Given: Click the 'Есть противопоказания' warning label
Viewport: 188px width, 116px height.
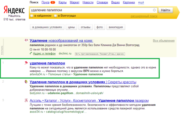Looking at the screenshot, I should pos(100,54).
